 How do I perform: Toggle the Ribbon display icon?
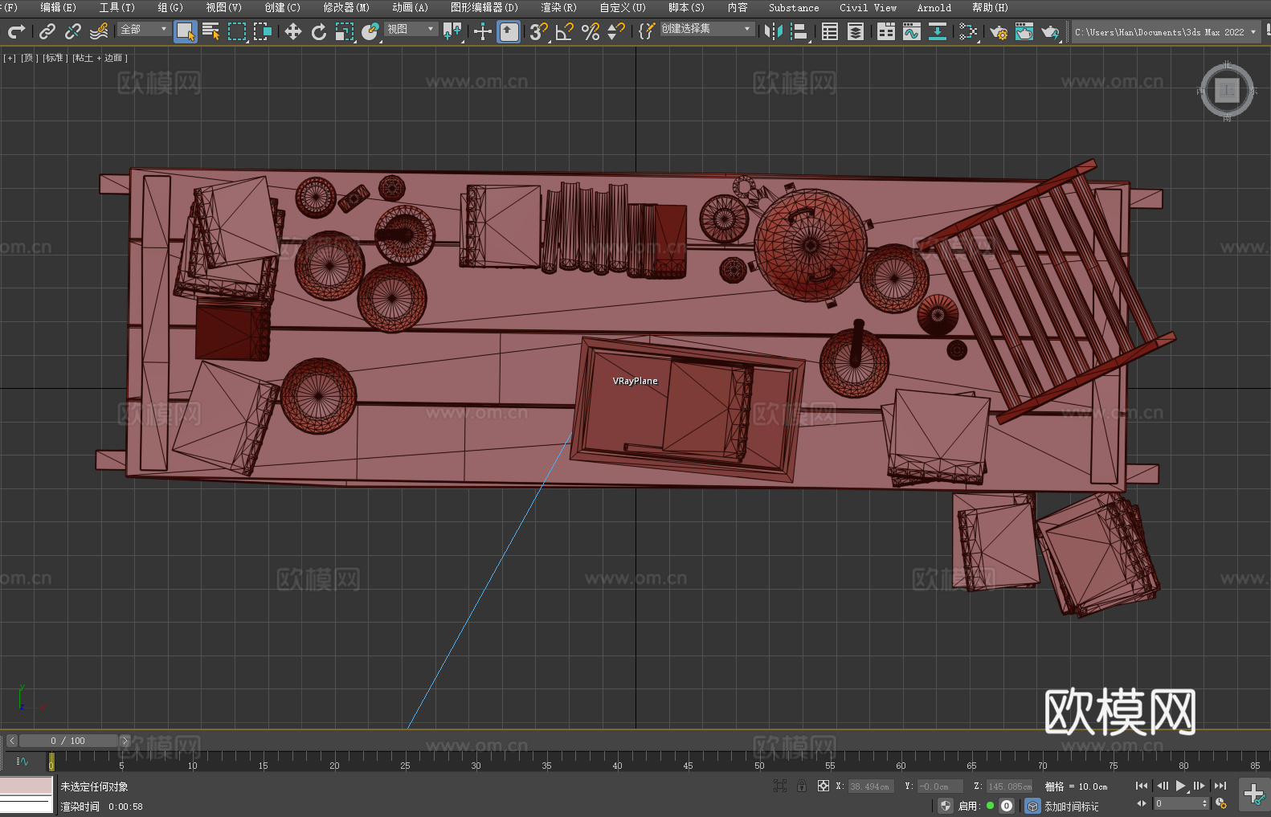[x=886, y=31]
